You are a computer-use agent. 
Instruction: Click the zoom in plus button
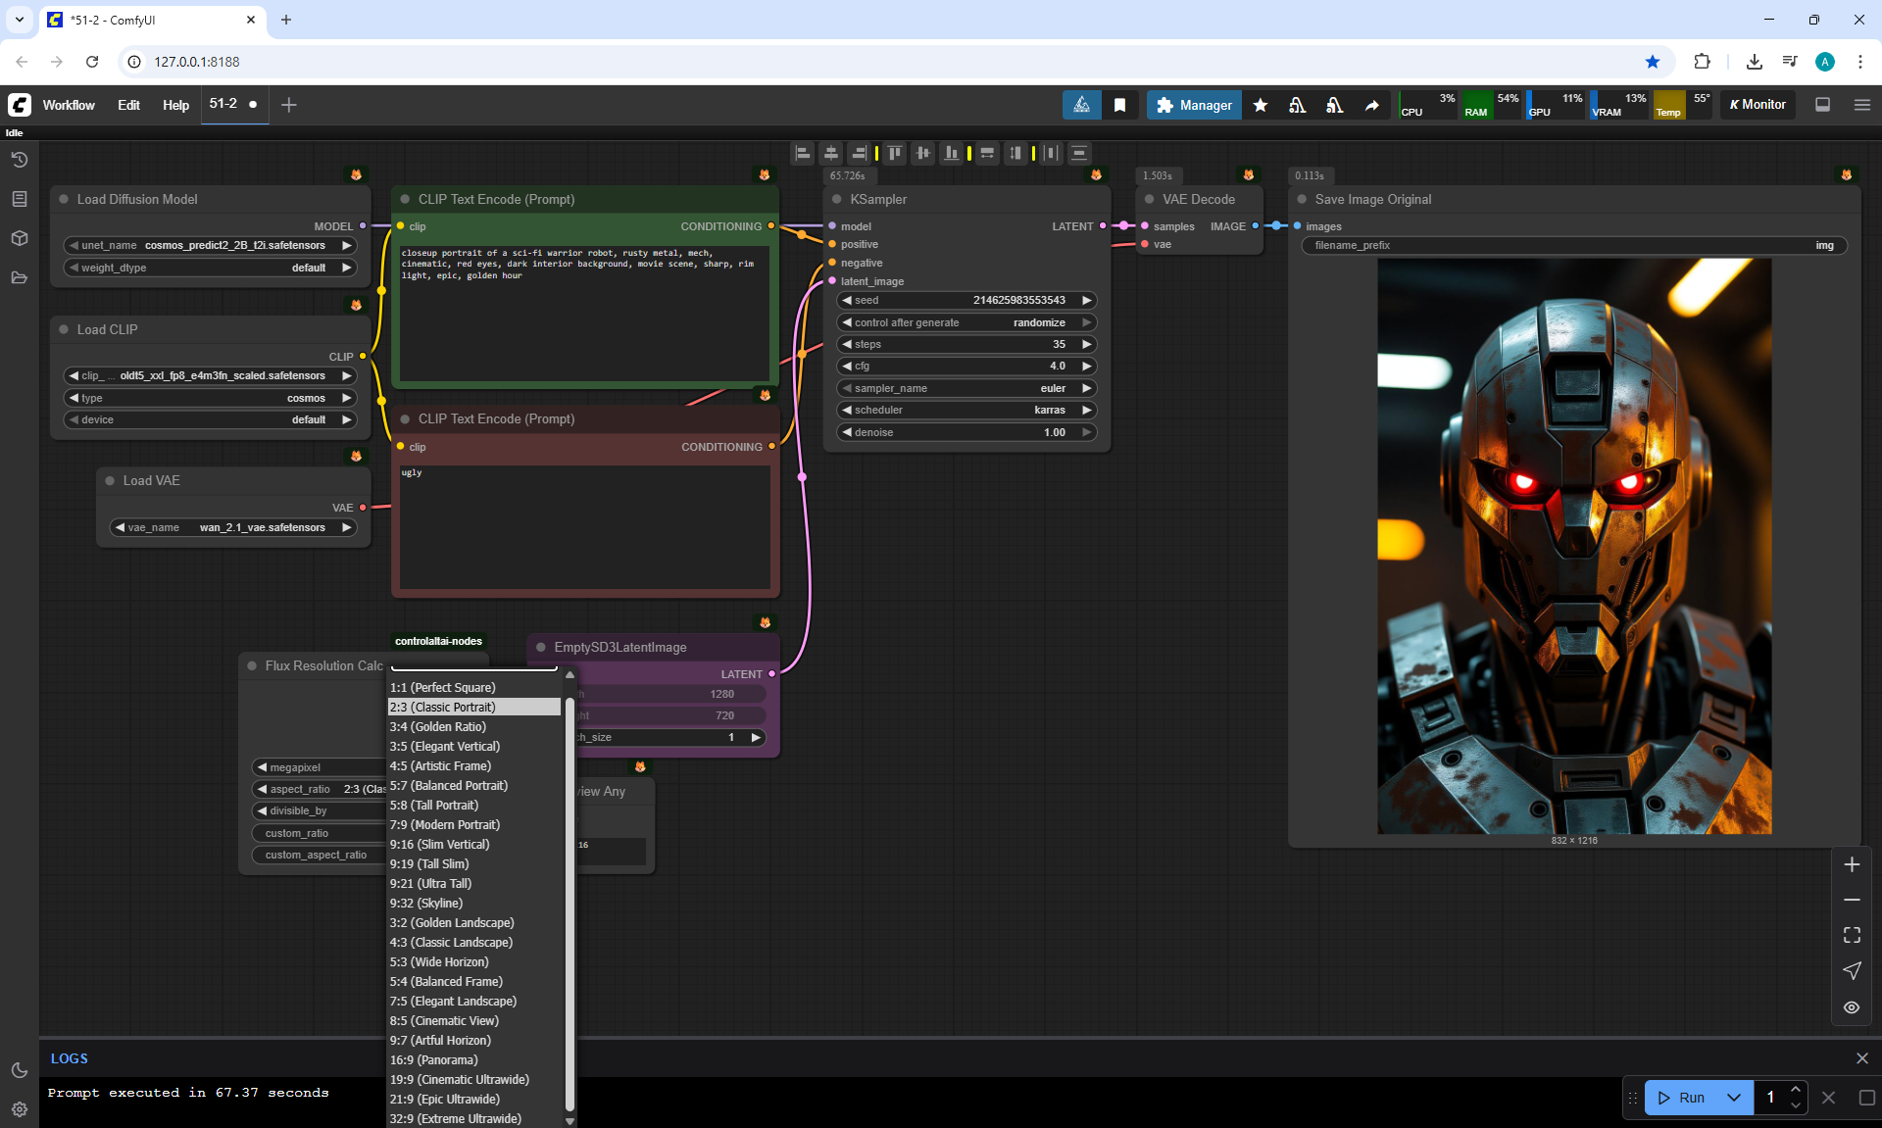(1851, 864)
